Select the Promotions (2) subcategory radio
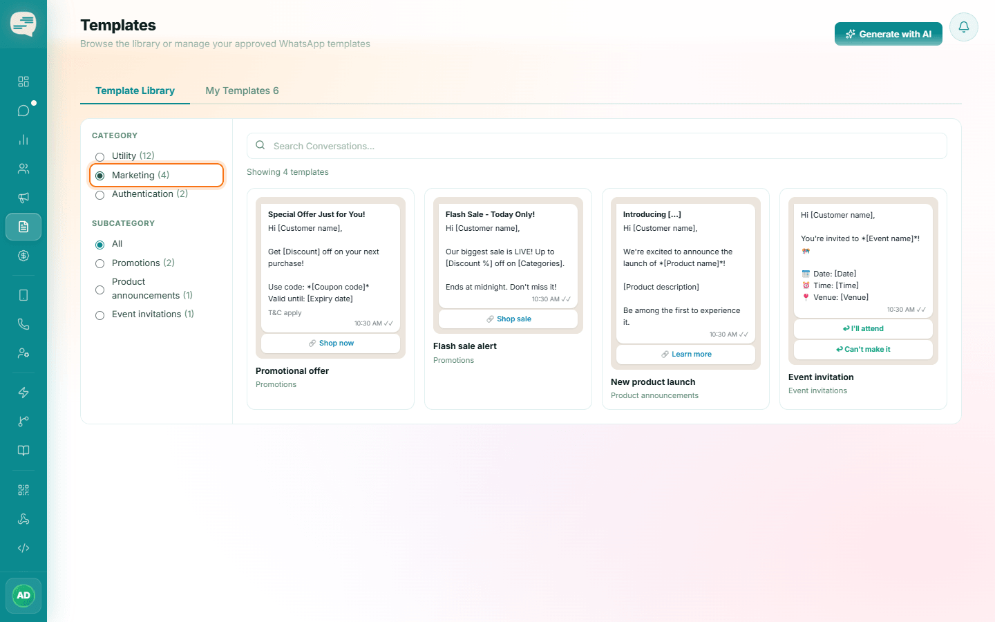 [100, 263]
